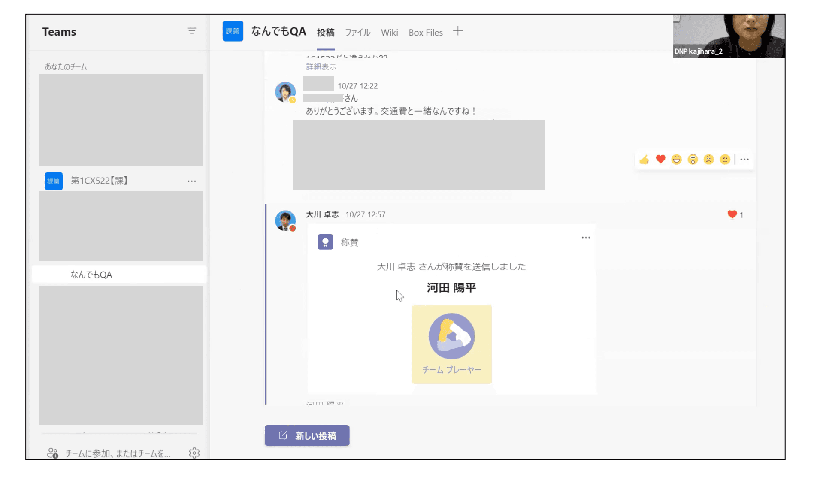Open more options for 第1CX522 team

click(x=191, y=181)
